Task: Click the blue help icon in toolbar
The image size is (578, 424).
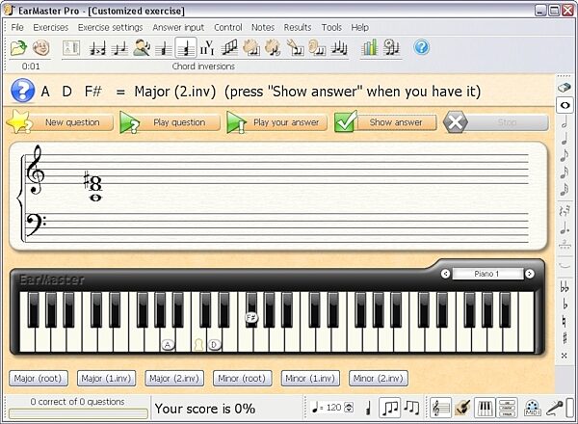Action: [x=422, y=47]
